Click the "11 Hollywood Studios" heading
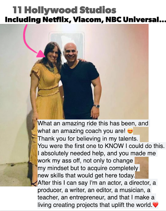The height and width of the screenshot is (211, 166). [64, 10]
